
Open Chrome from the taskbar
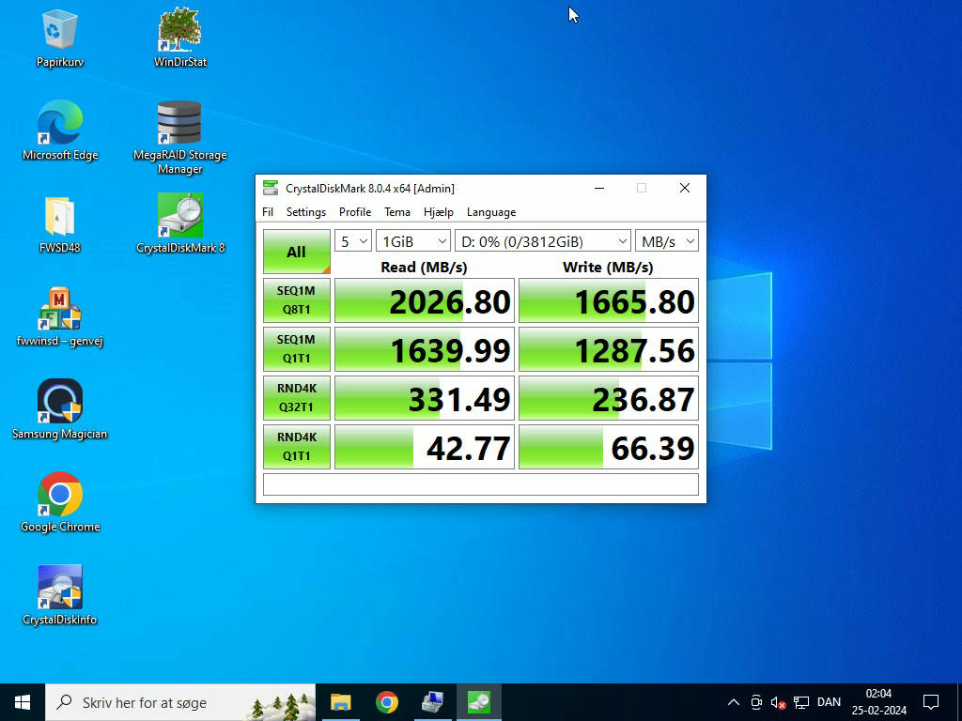(x=386, y=702)
